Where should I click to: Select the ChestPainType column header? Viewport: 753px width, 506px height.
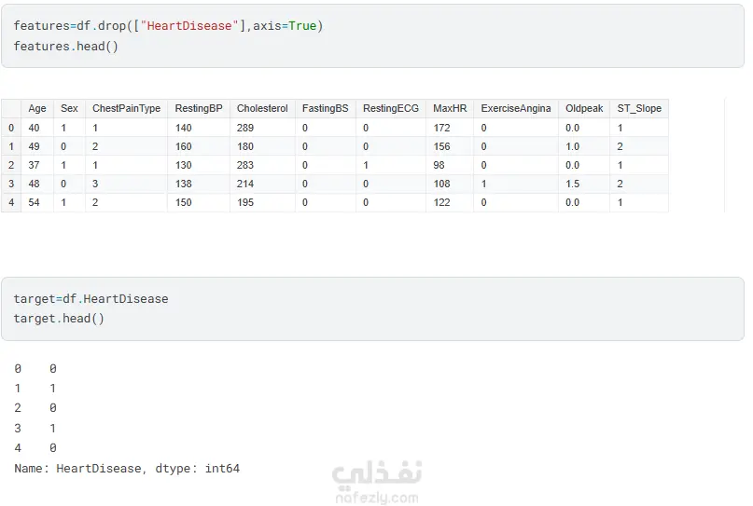coord(126,108)
